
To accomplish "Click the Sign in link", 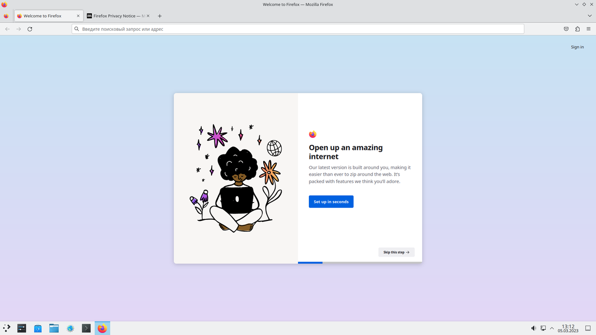I will click(x=577, y=47).
